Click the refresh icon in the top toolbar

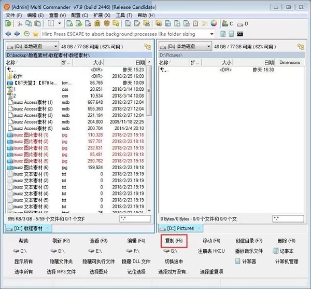pos(8,24)
